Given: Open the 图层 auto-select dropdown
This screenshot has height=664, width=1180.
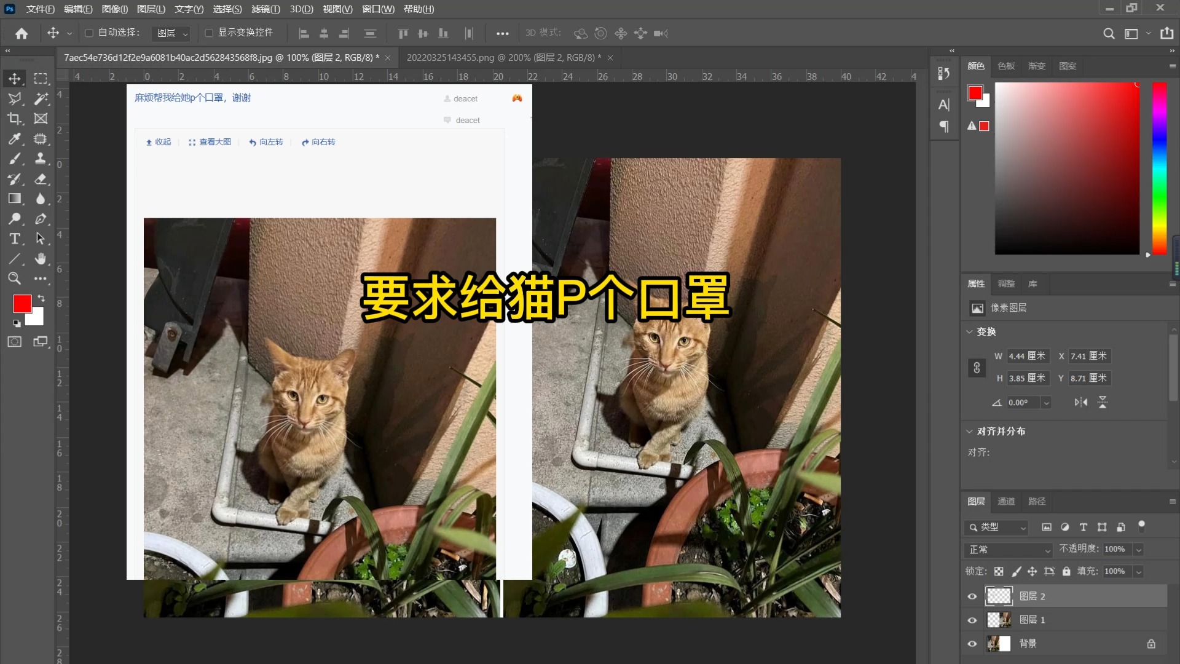Looking at the screenshot, I should click(x=171, y=33).
